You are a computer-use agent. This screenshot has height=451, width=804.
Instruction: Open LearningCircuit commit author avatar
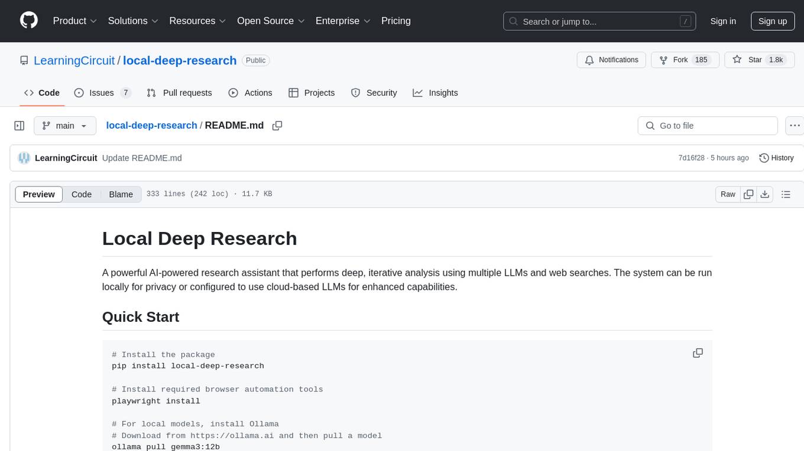(24, 158)
